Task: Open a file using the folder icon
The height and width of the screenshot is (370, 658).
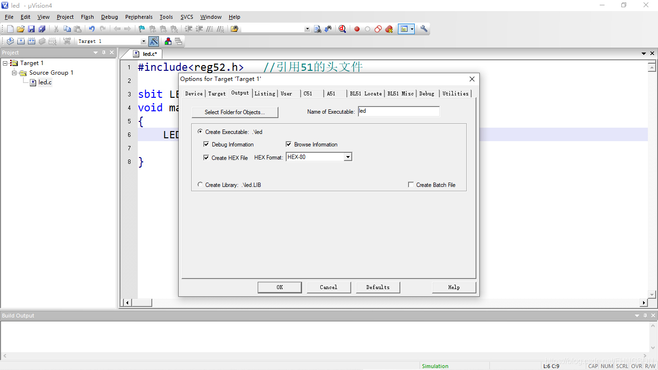Action: point(21,29)
